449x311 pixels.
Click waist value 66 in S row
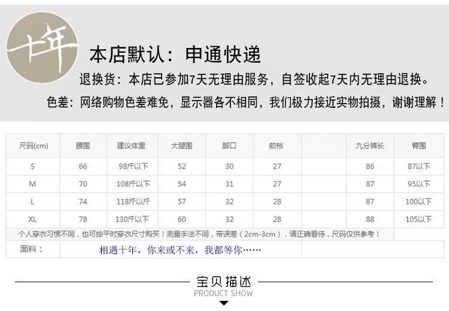[83, 166]
